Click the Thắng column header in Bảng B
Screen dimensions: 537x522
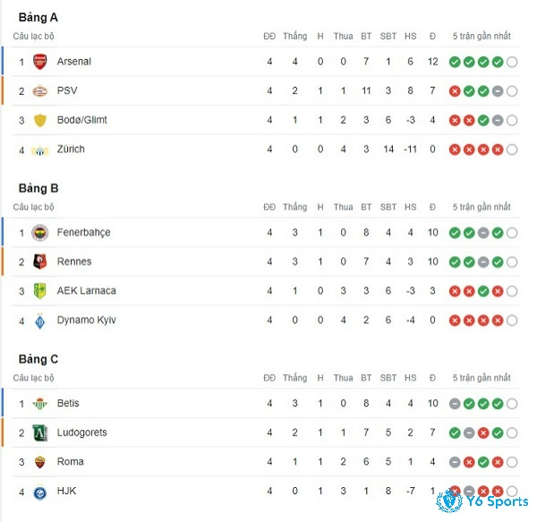pyautogui.click(x=294, y=207)
